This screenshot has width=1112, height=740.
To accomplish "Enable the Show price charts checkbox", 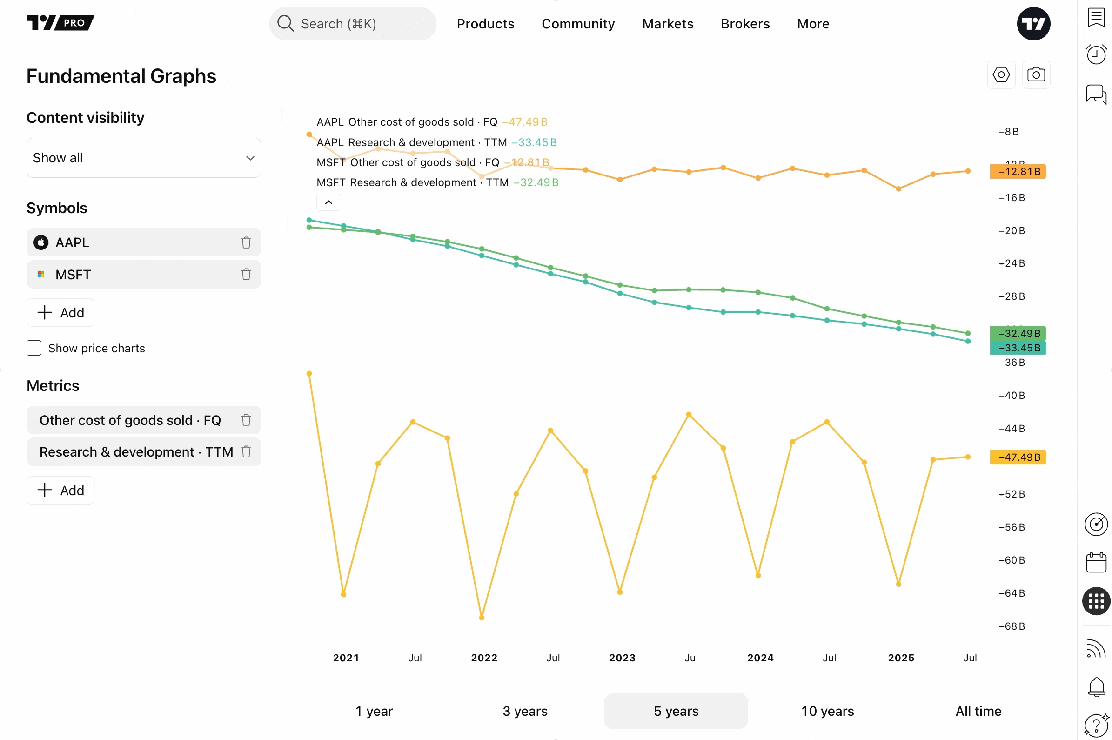I will pyautogui.click(x=33, y=348).
